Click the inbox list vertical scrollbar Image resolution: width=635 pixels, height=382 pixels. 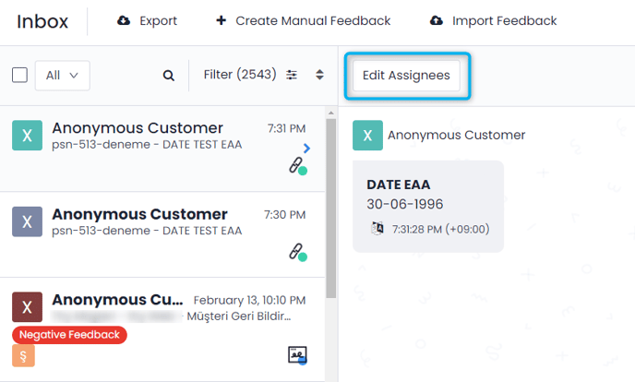[331, 203]
